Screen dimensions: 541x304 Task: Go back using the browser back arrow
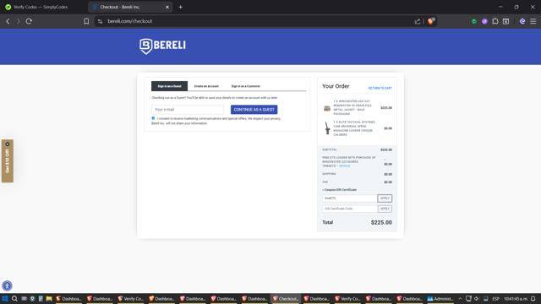[8, 21]
